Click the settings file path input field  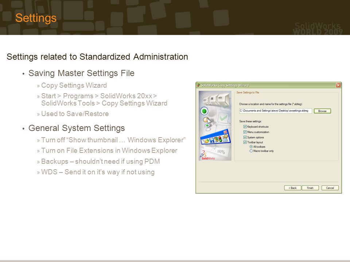[x=276, y=111]
